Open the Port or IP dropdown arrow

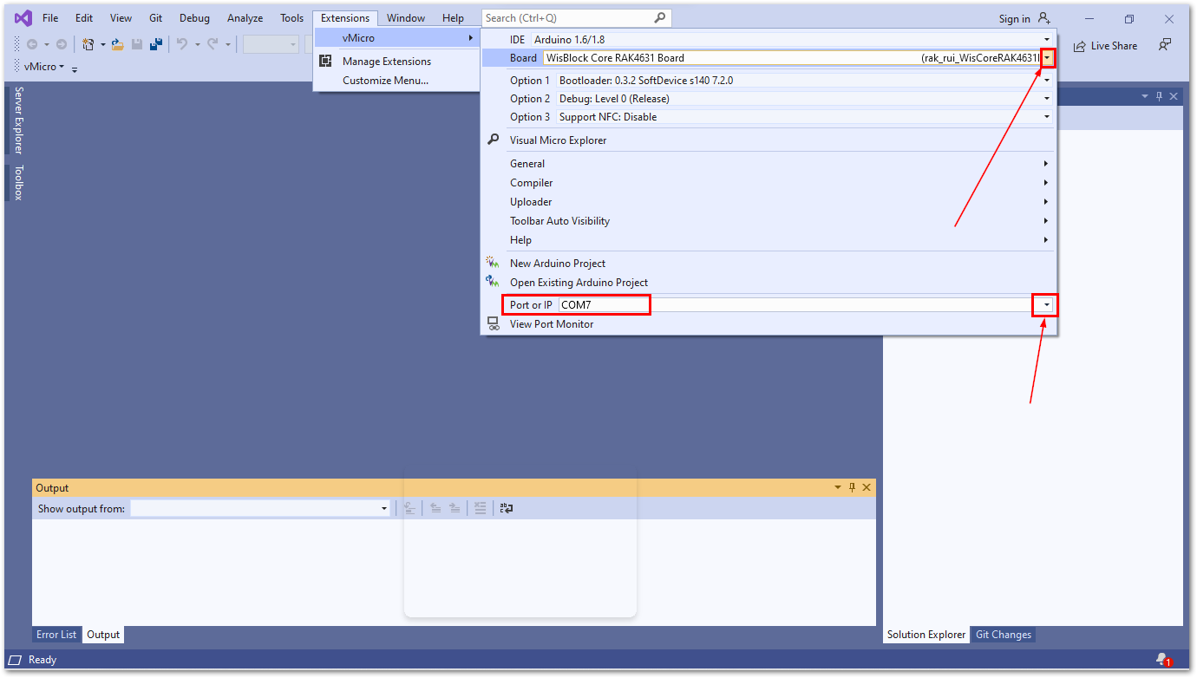(1047, 305)
